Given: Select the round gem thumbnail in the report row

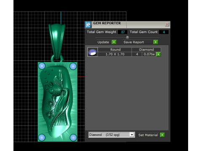Looking at the screenshot, I should point(93,52).
